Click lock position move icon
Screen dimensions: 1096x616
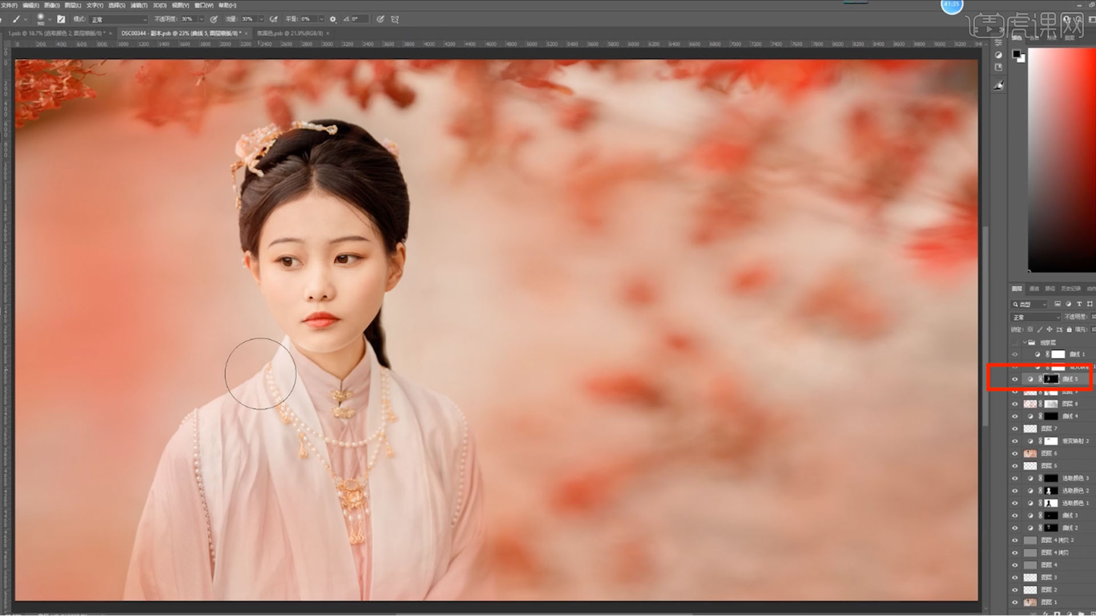pos(1049,330)
